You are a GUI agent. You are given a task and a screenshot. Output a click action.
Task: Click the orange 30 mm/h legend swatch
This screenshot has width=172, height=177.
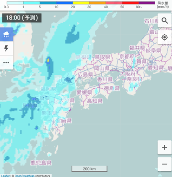[97, 3]
